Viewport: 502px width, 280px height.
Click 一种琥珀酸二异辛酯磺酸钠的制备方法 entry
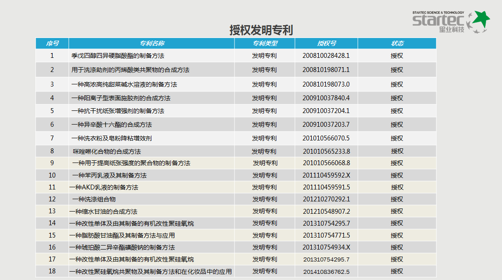click(x=122, y=247)
